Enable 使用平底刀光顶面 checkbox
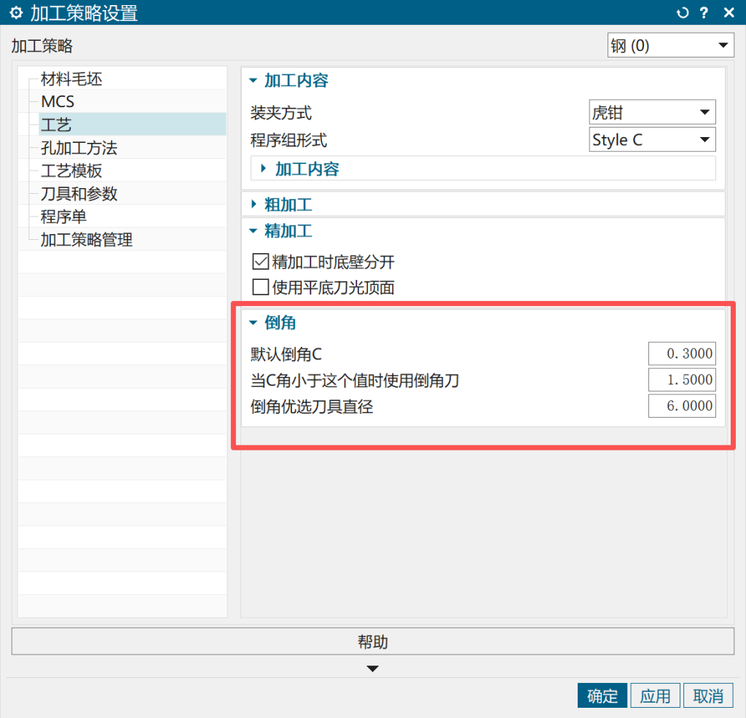The width and height of the screenshot is (746, 718). tap(261, 287)
